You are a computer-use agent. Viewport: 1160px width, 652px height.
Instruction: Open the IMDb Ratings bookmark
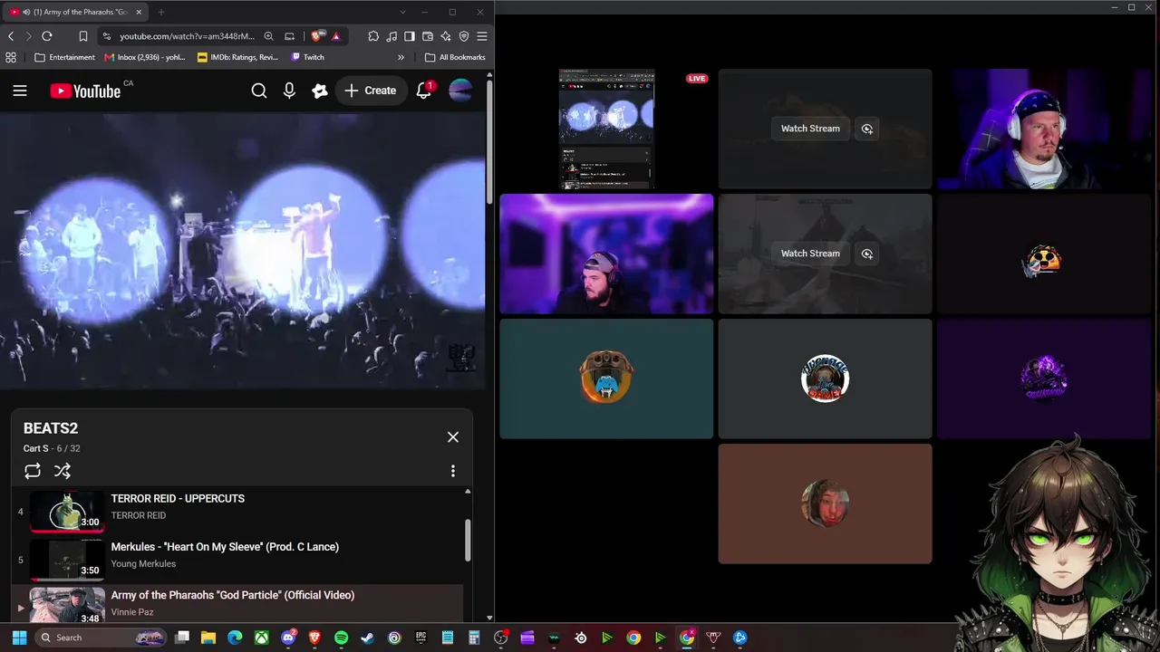pyautogui.click(x=237, y=57)
